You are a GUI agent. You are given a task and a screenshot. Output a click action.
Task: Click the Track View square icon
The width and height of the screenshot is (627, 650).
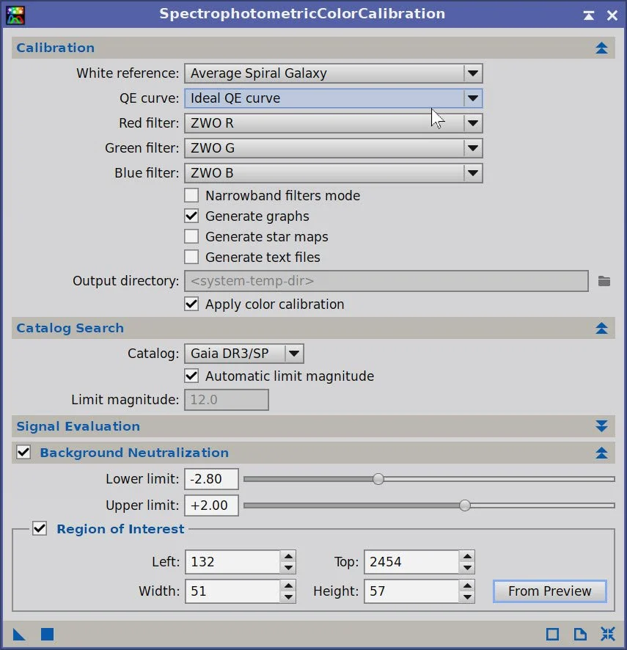click(x=552, y=635)
